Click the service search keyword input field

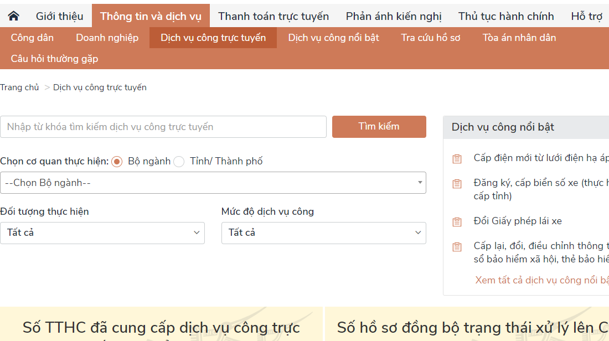(163, 127)
